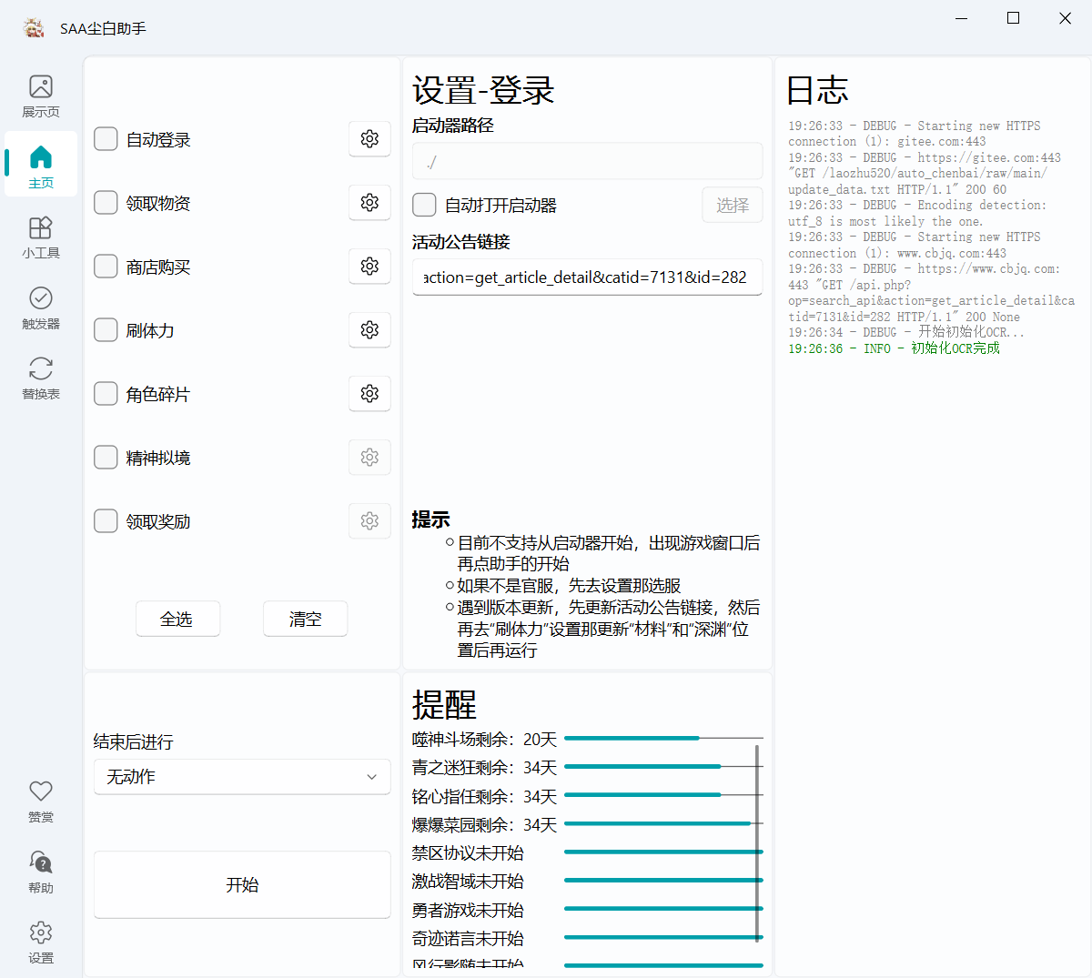
Task: Click the 青之迷狂剩余 progress bar
Action: pyautogui.click(x=663, y=767)
